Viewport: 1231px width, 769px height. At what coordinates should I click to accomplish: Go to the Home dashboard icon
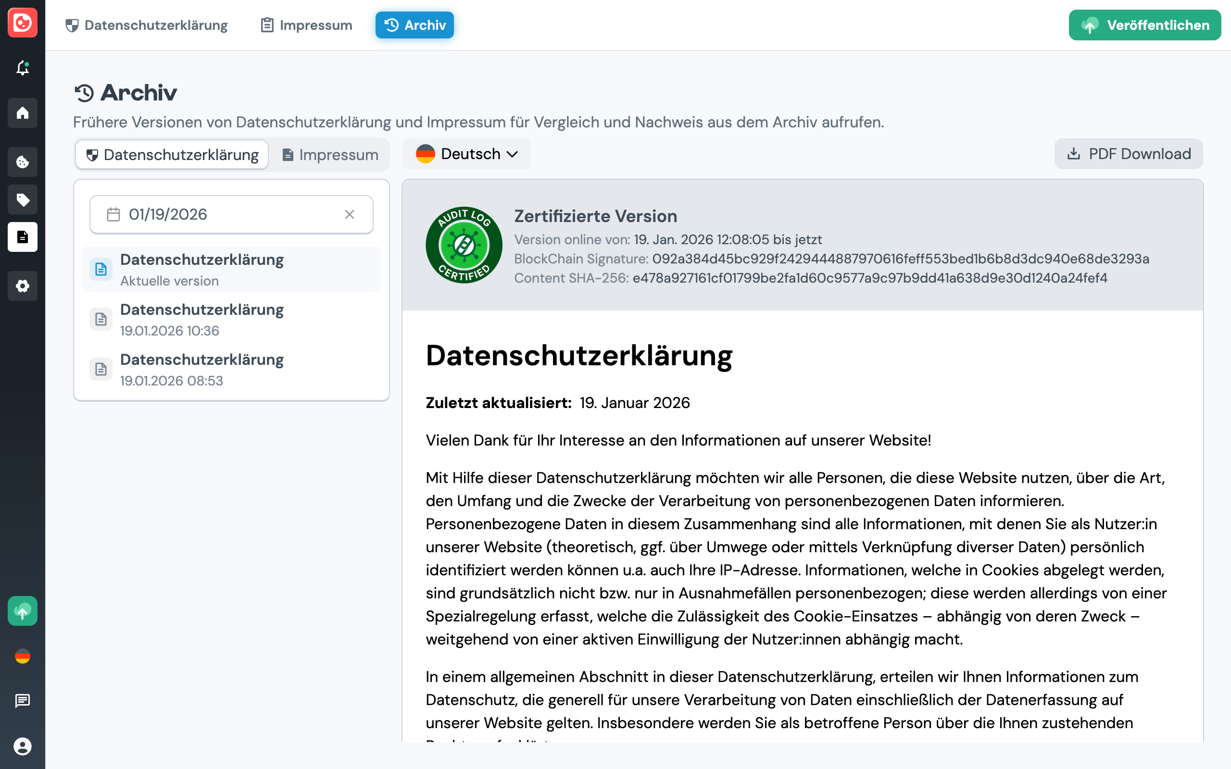coord(23,113)
